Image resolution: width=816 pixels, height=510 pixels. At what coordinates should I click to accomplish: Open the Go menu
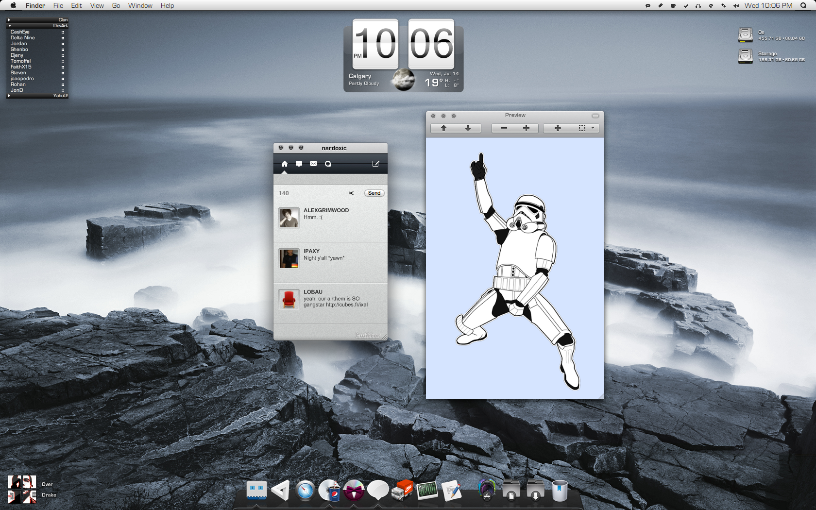116,6
